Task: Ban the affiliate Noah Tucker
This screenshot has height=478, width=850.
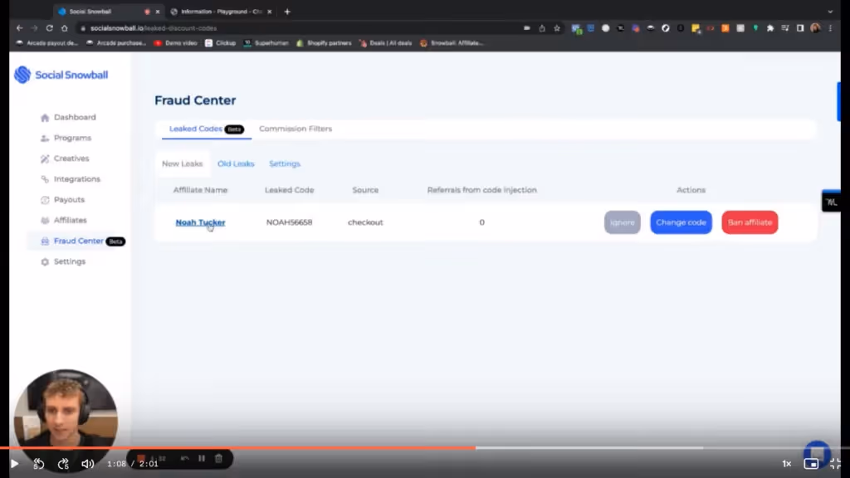Action: [x=750, y=222]
